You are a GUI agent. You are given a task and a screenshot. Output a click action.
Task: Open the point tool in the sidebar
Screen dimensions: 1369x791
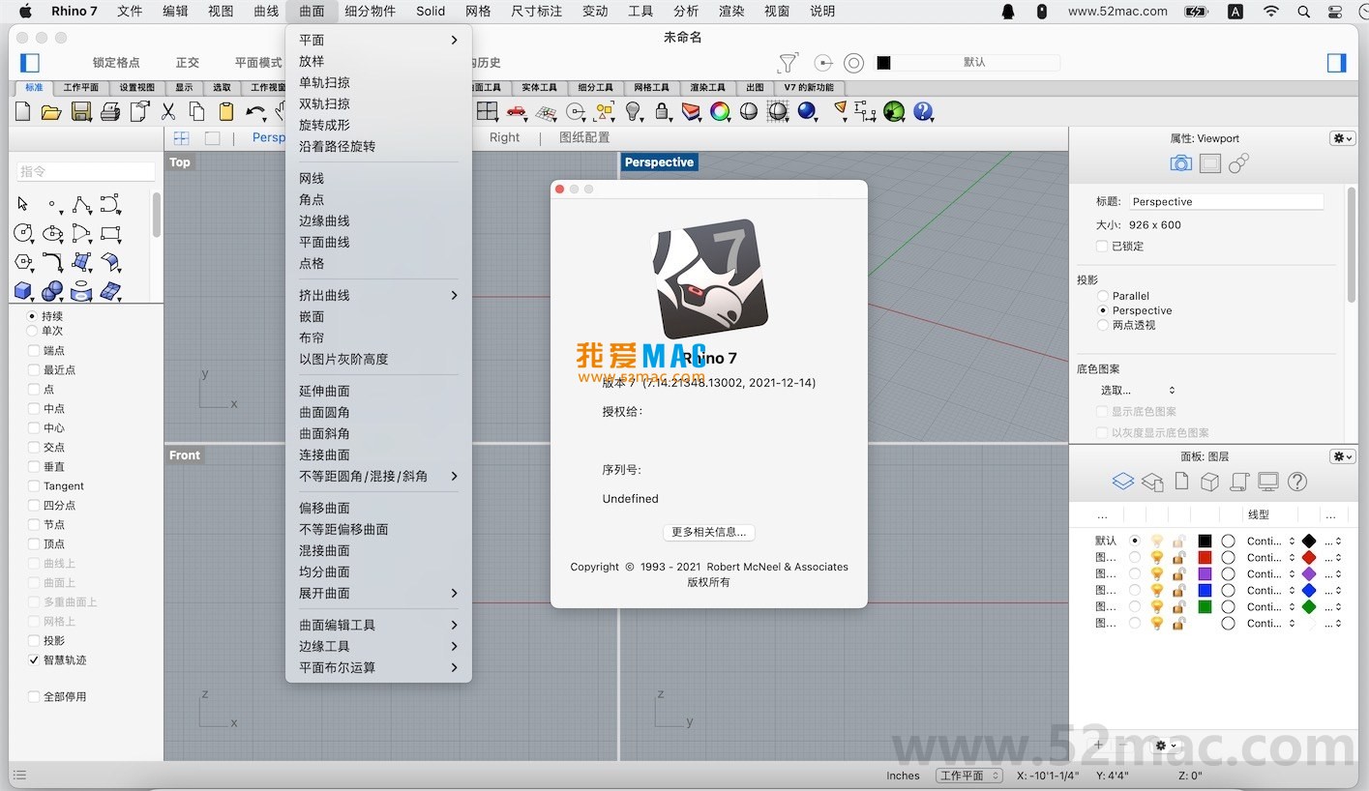51,203
